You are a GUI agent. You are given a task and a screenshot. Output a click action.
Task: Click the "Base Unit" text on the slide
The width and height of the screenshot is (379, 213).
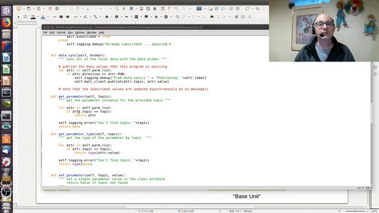pos(246,196)
